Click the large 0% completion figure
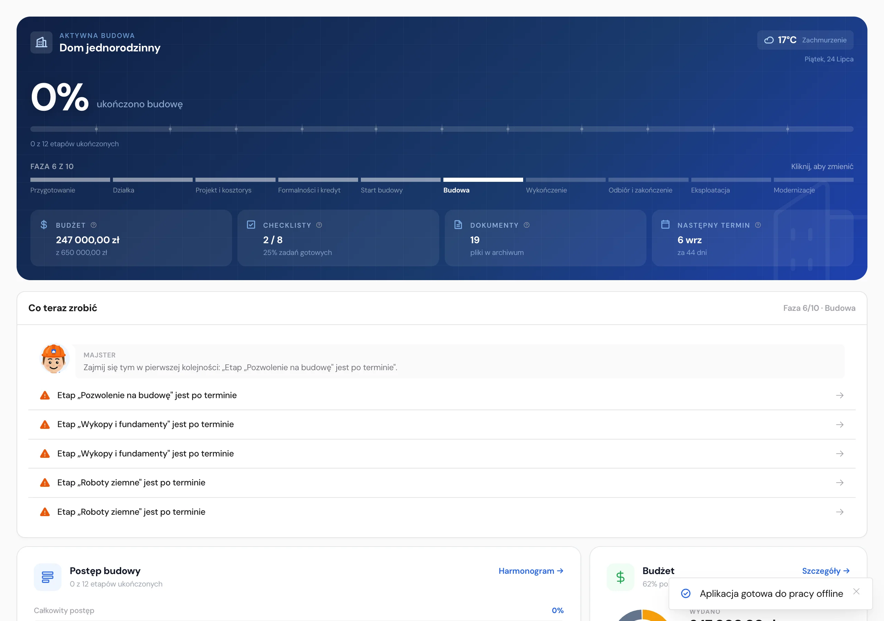884x621 pixels. pos(60,97)
